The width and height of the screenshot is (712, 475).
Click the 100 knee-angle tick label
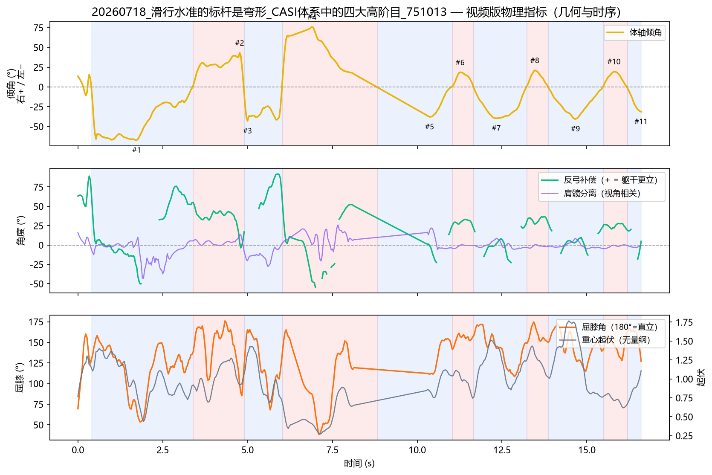(37, 384)
